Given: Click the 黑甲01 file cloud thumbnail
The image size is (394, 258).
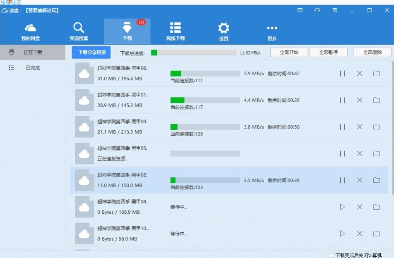Looking at the screenshot, I should pos(84,100).
